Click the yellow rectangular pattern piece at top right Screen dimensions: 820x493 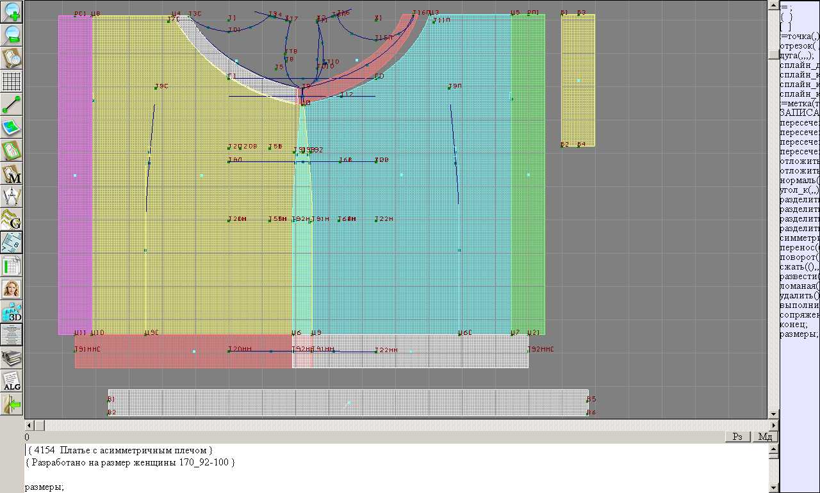[x=578, y=80]
